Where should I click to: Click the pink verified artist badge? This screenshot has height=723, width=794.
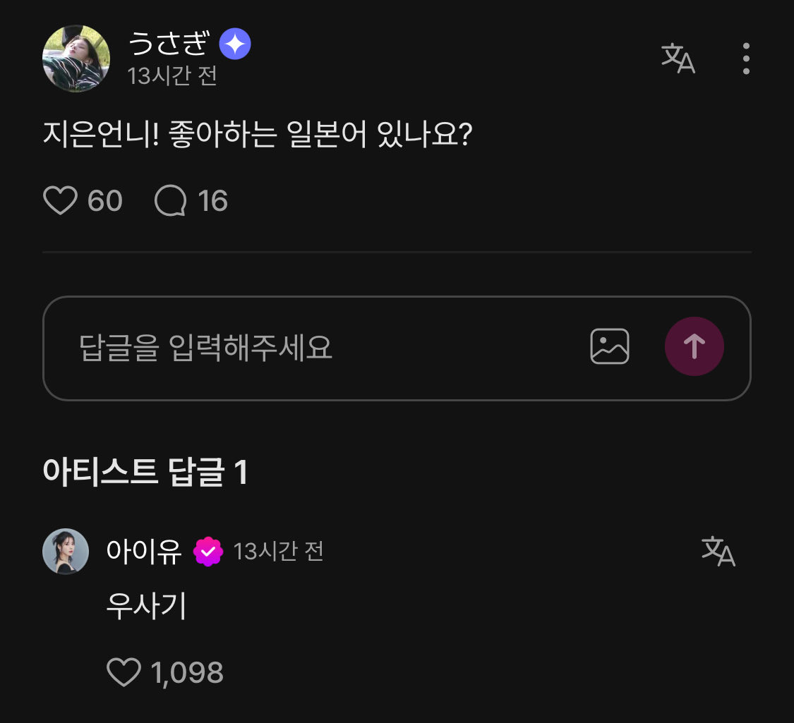tap(208, 552)
